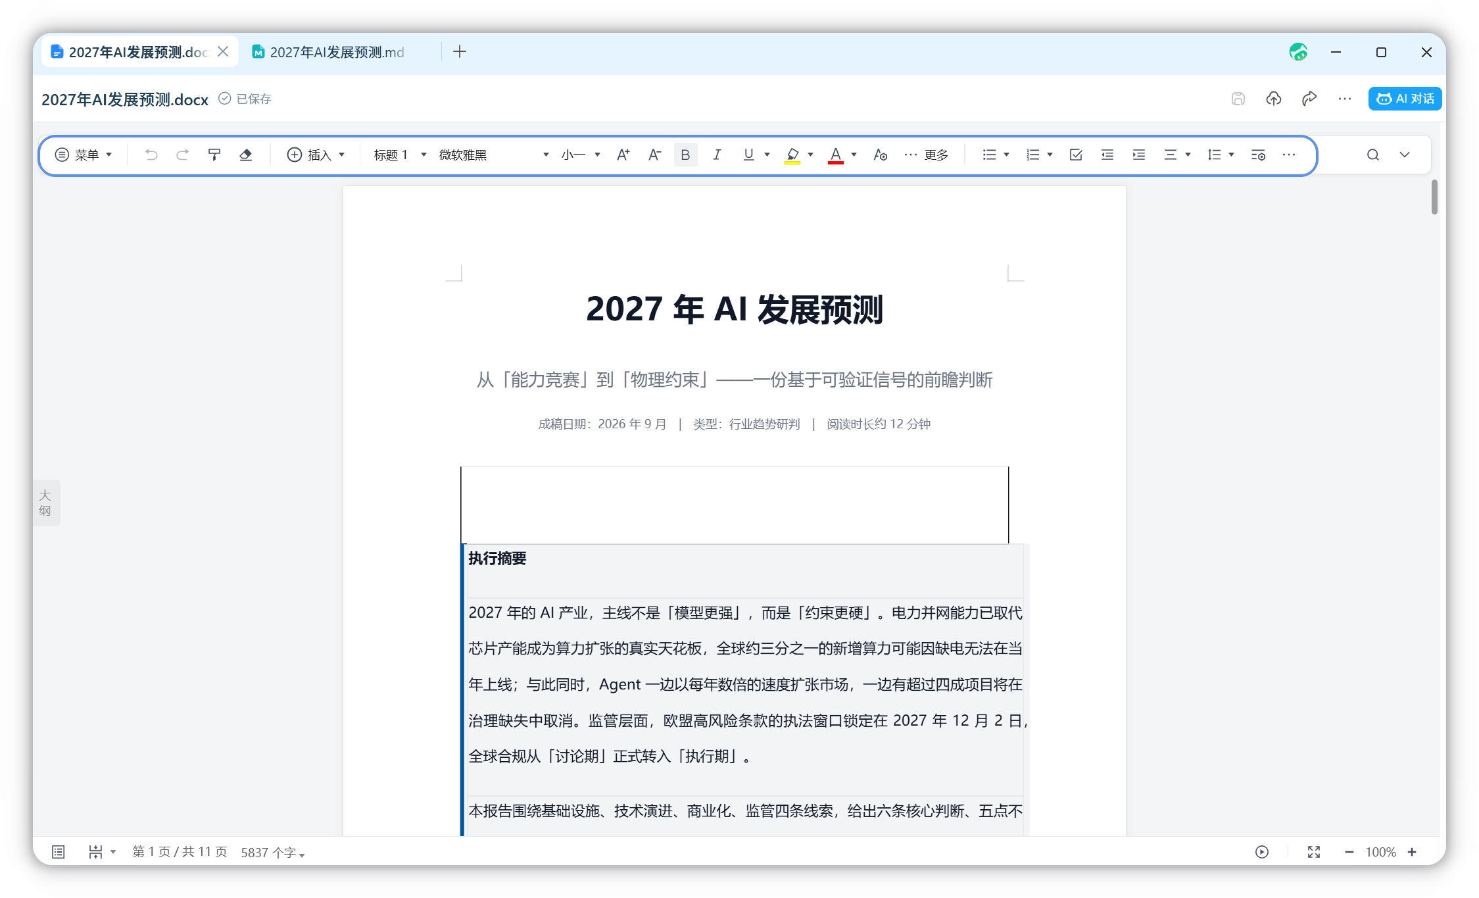The width and height of the screenshot is (1479, 898).
Task: Share the document with the arrow icon
Action: pos(1309,99)
